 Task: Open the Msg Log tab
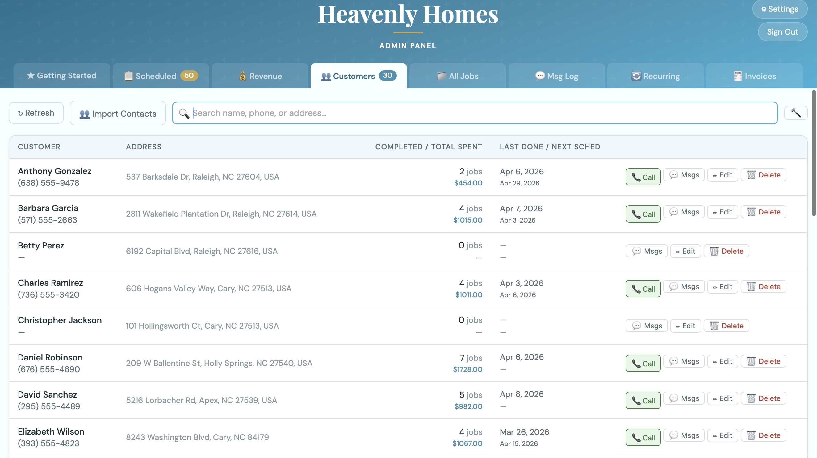point(557,76)
